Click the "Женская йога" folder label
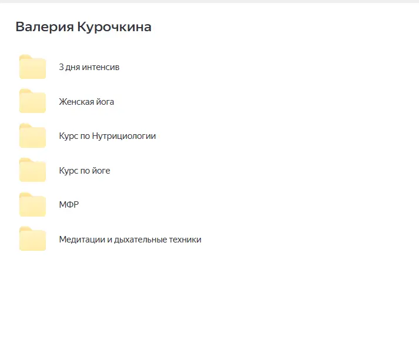419x349 pixels. tap(86, 102)
